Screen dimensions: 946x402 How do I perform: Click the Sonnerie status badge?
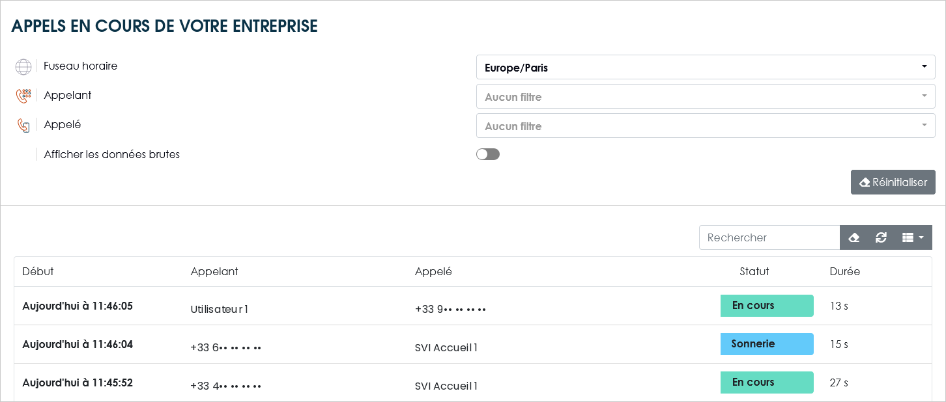(x=767, y=344)
